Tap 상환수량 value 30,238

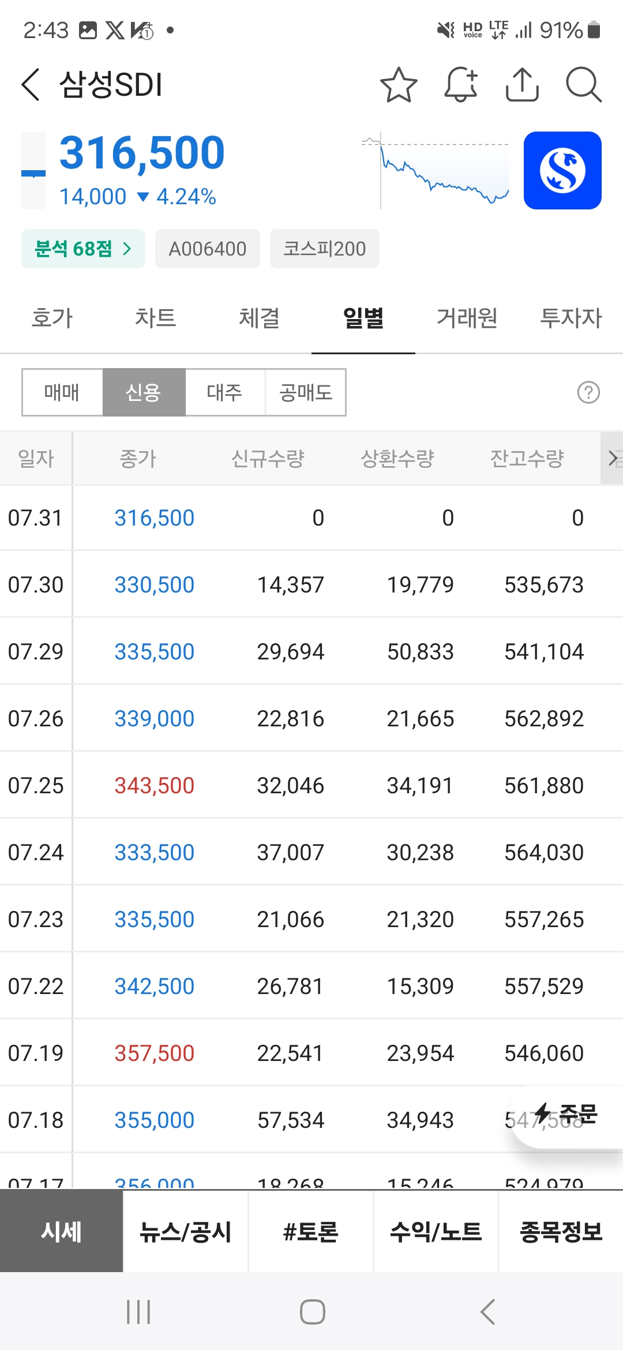[421, 852]
